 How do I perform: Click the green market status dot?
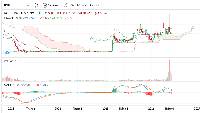[x=39, y=13]
